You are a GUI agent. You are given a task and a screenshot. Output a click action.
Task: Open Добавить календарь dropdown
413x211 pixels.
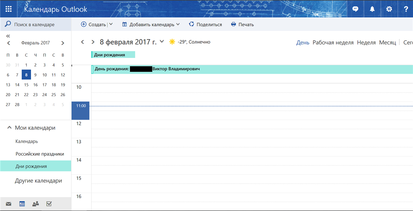tap(151, 25)
